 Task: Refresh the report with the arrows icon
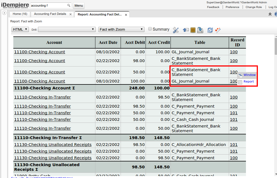(x=210, y=30)
